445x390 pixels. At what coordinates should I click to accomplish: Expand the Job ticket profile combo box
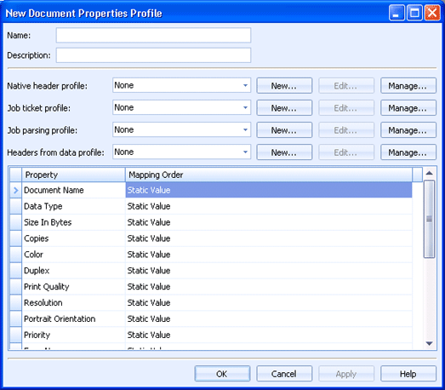pos(181,107)
